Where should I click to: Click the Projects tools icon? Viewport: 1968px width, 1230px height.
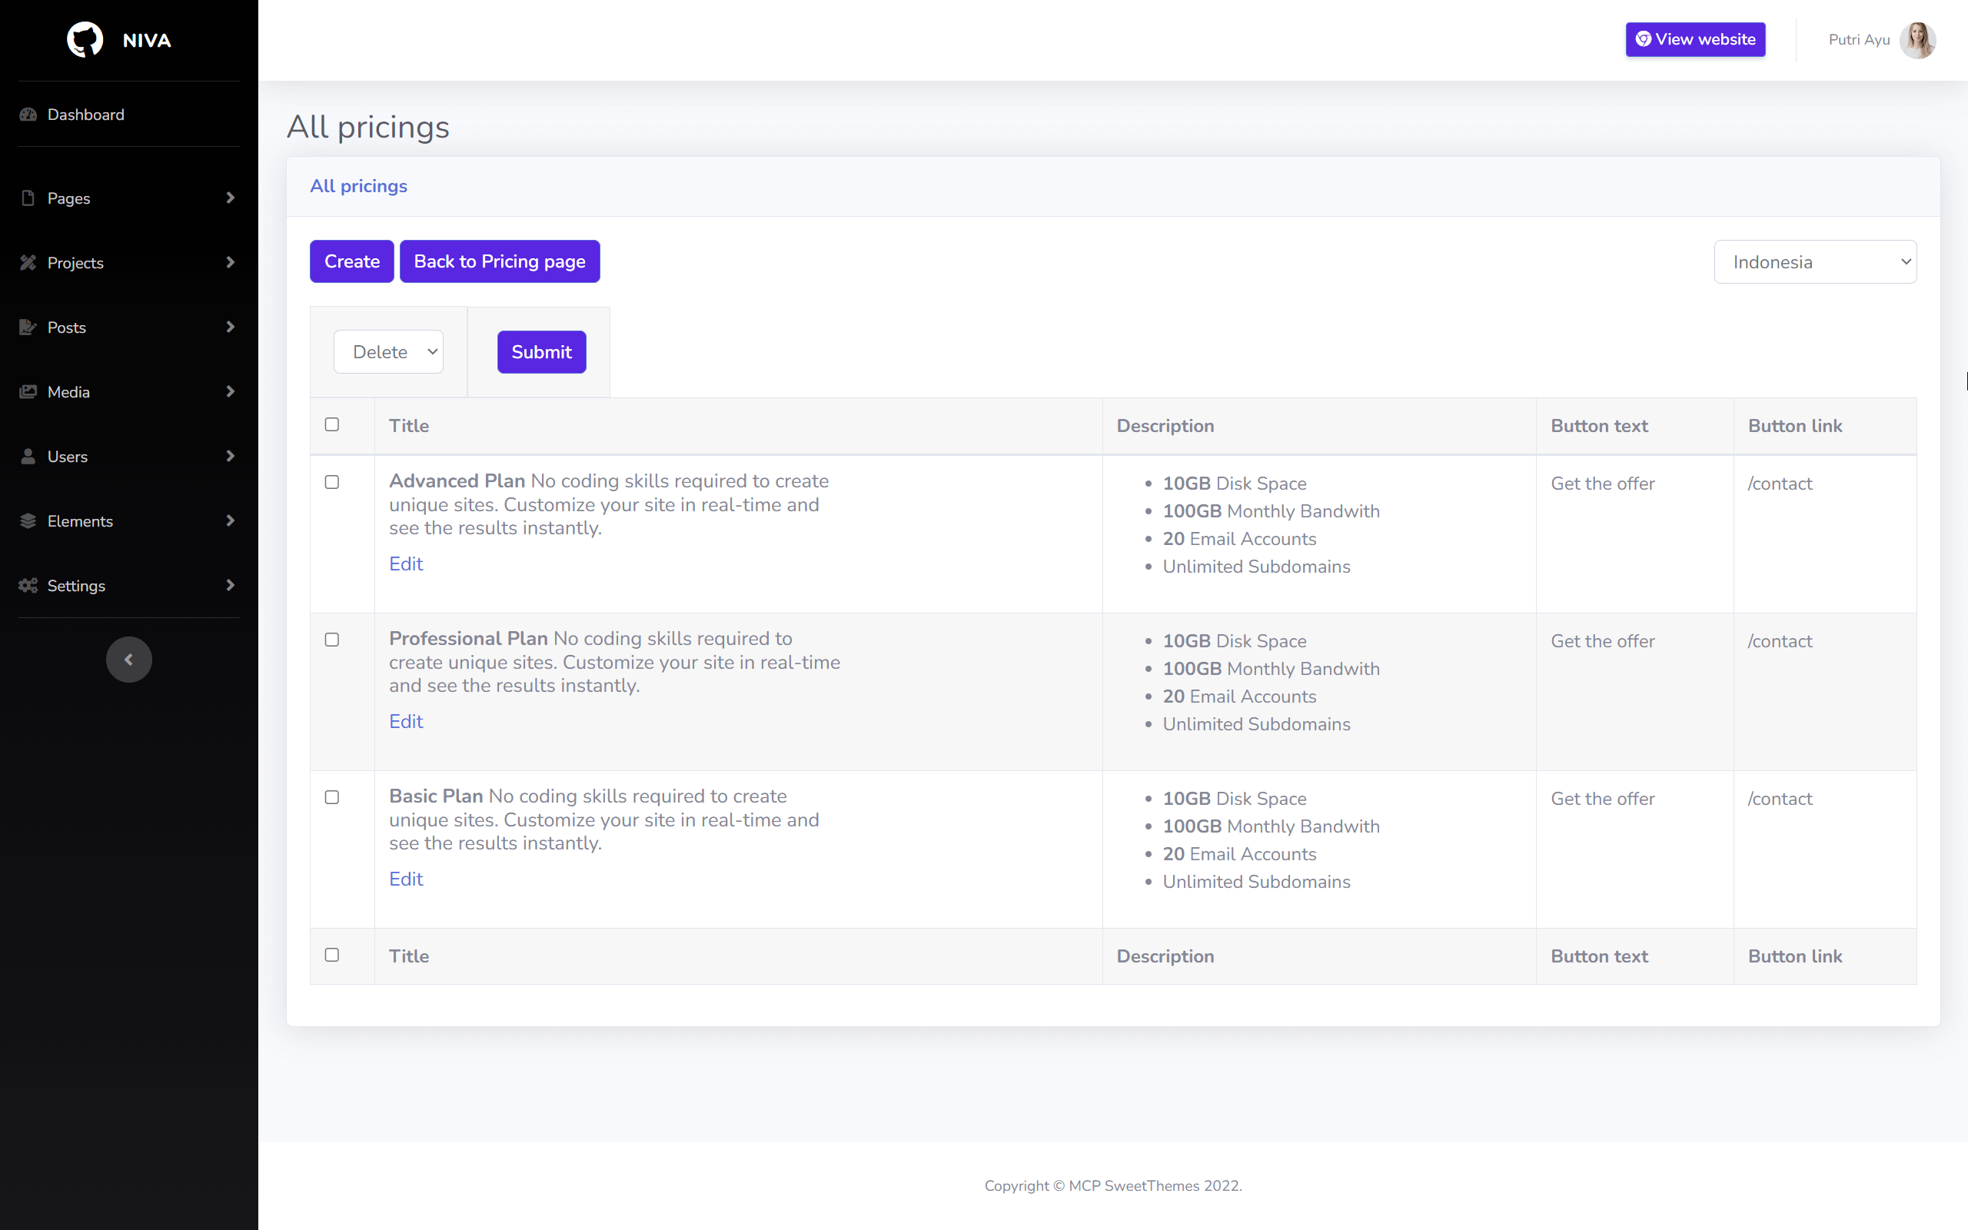pyautogui.click(x=28, y=262)
